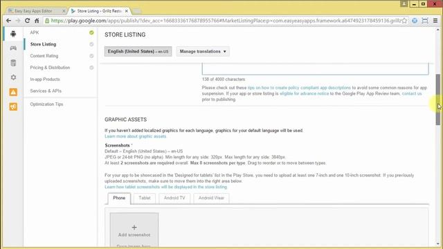The image size is (443, 249).
Task: Click the browser forward arrow
Action: click(x=18, y=21)
